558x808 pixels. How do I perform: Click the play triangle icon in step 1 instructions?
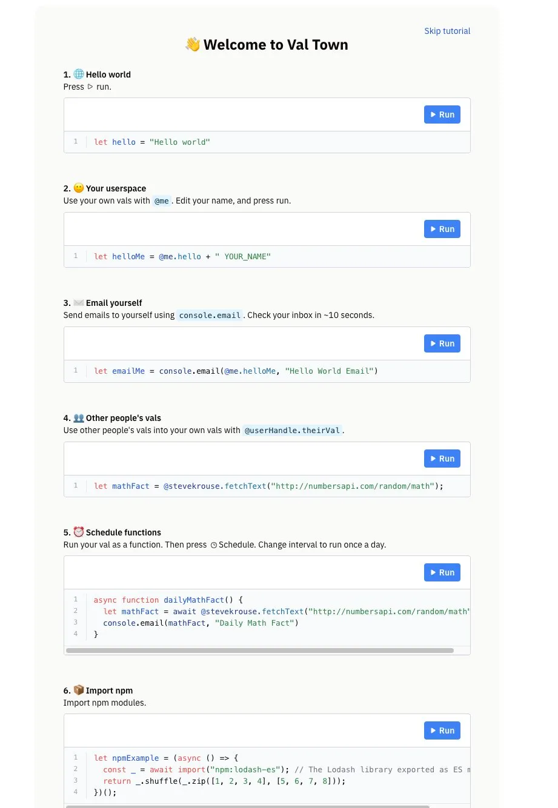tap(90, 87)
